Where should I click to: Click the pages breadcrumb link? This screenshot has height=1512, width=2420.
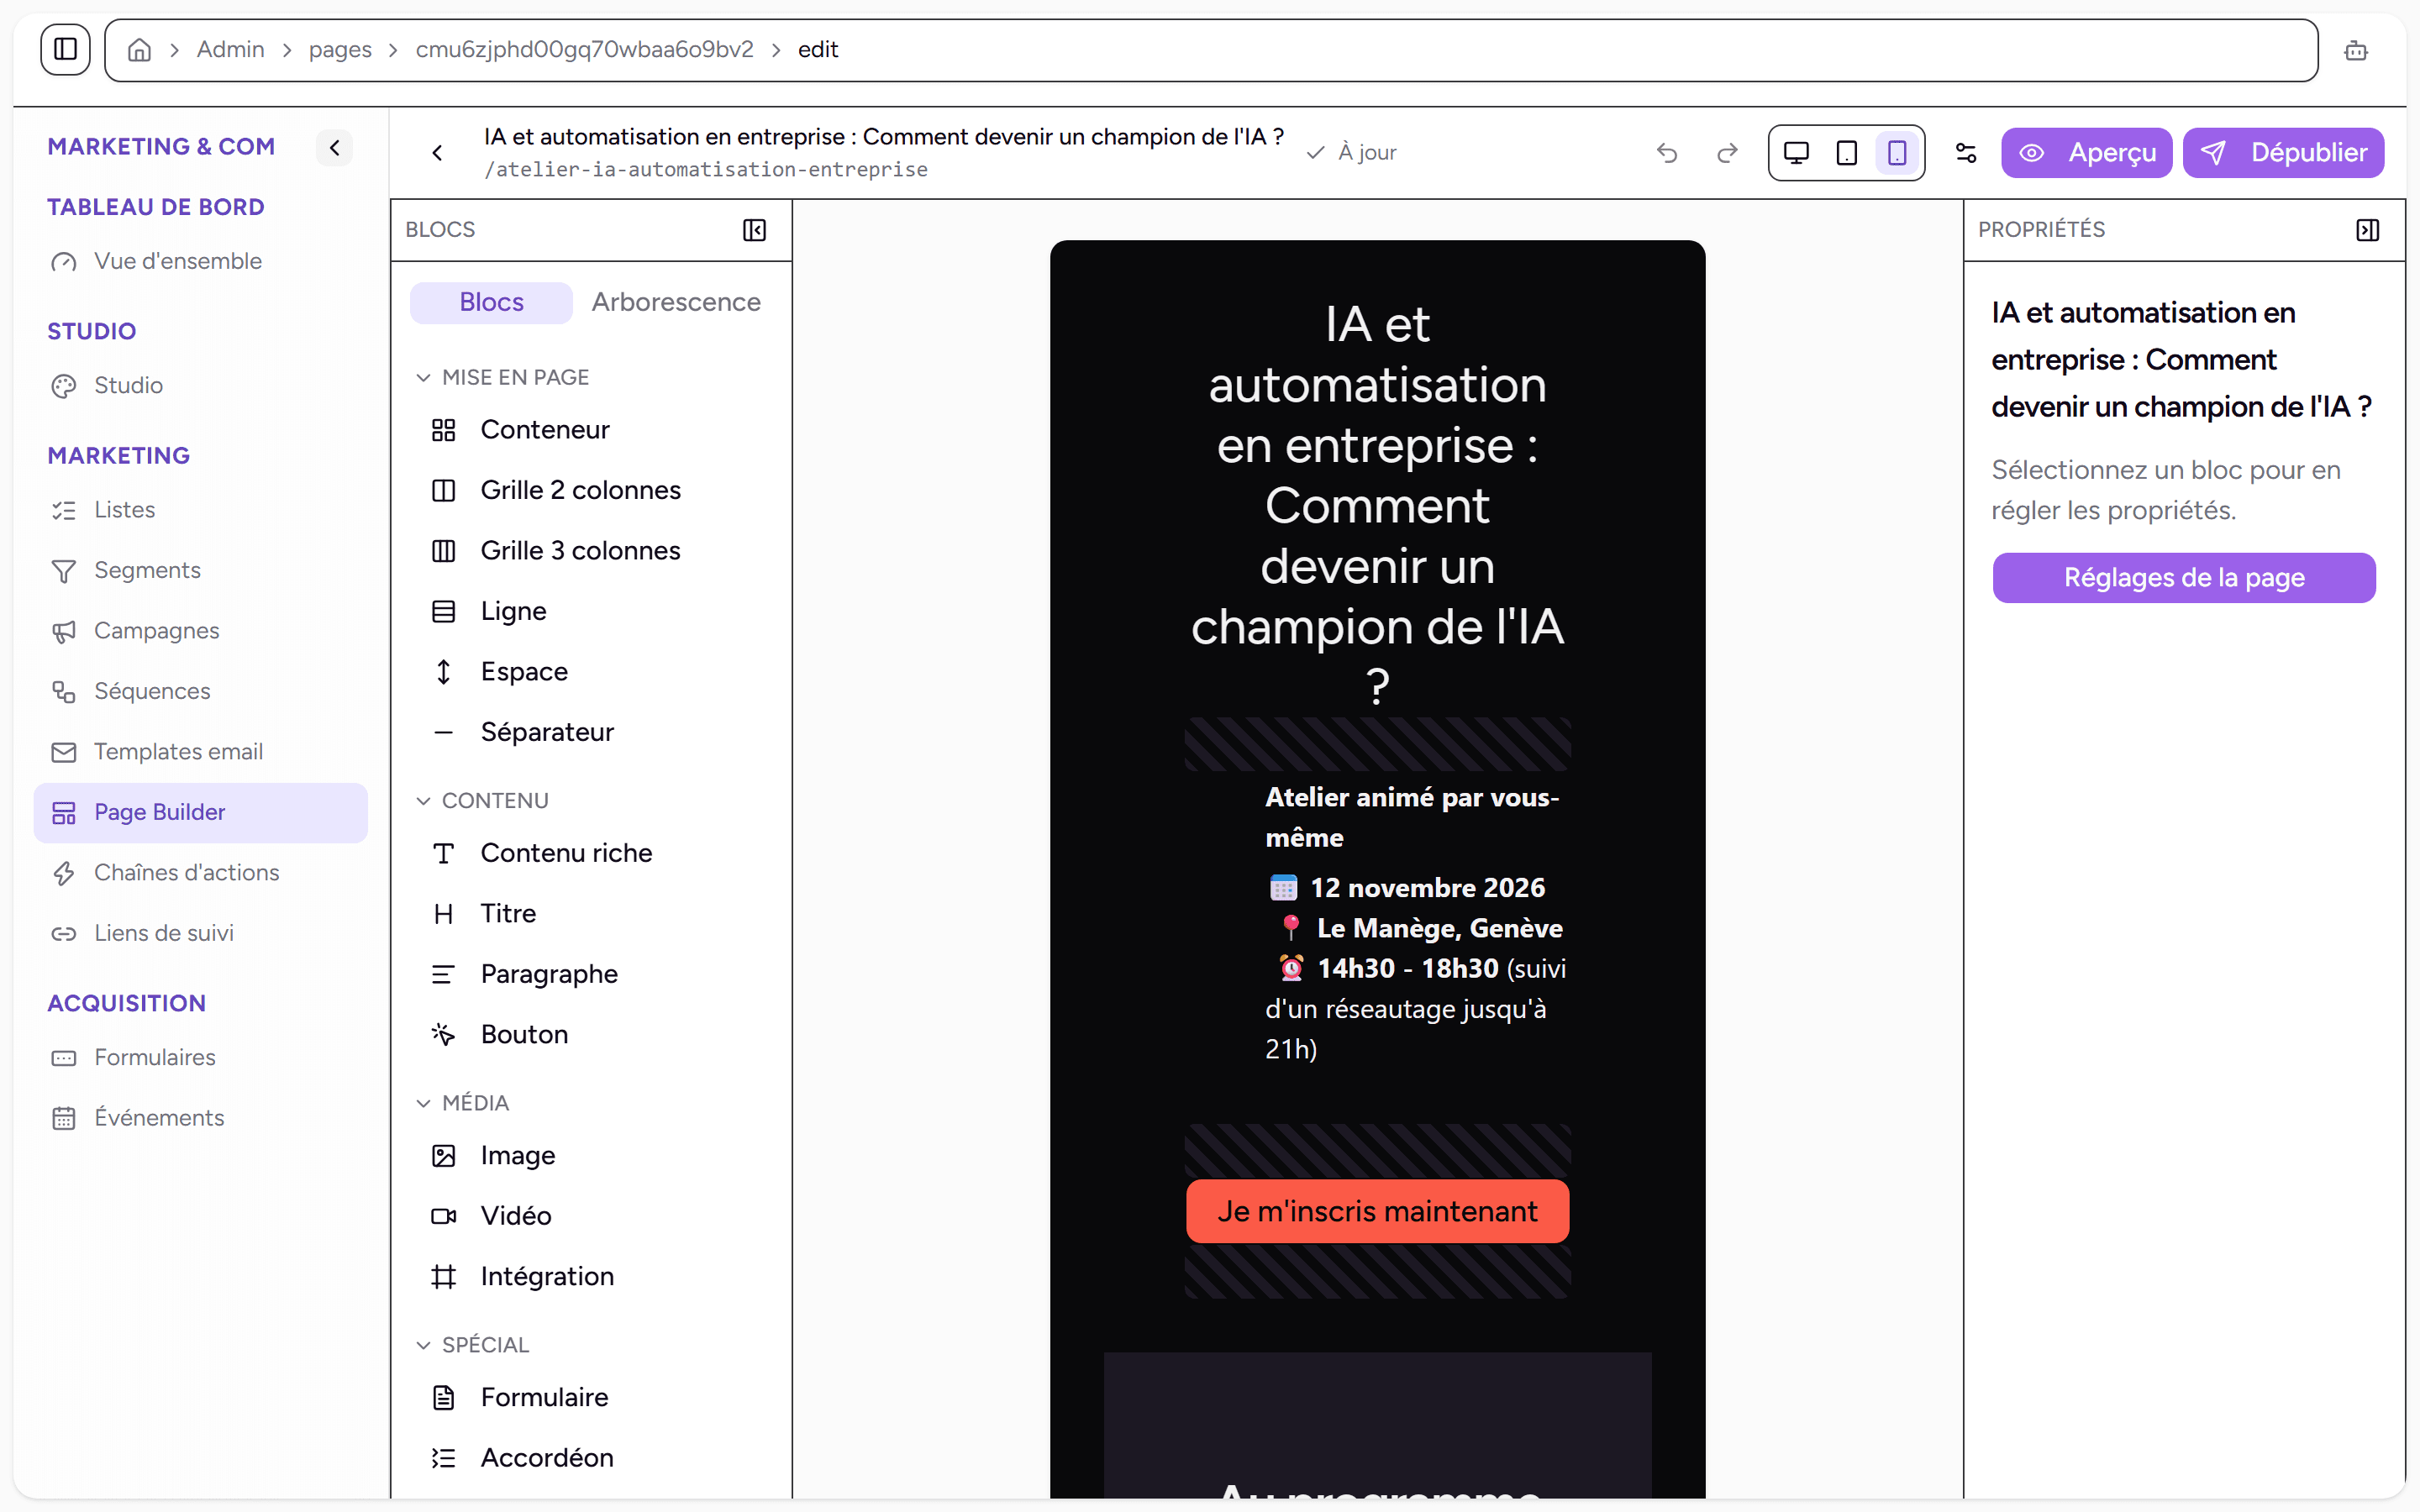[340, 50]
